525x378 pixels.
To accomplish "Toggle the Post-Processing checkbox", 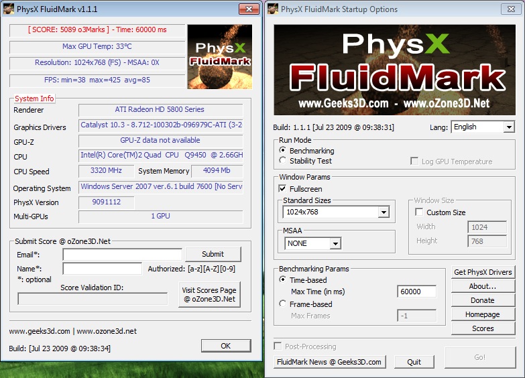I will 278,346.
